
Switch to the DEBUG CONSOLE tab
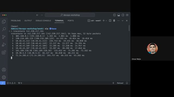click(43, 21)
